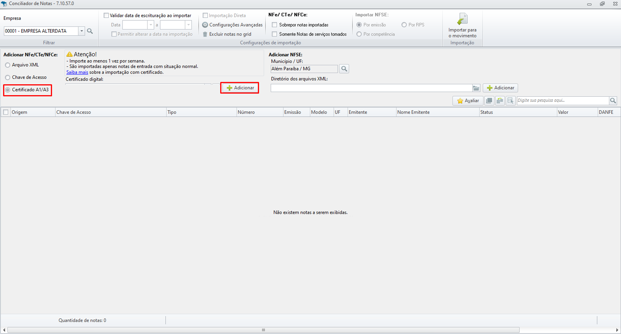Click the Município / UF text field

[x=304, y=69]
